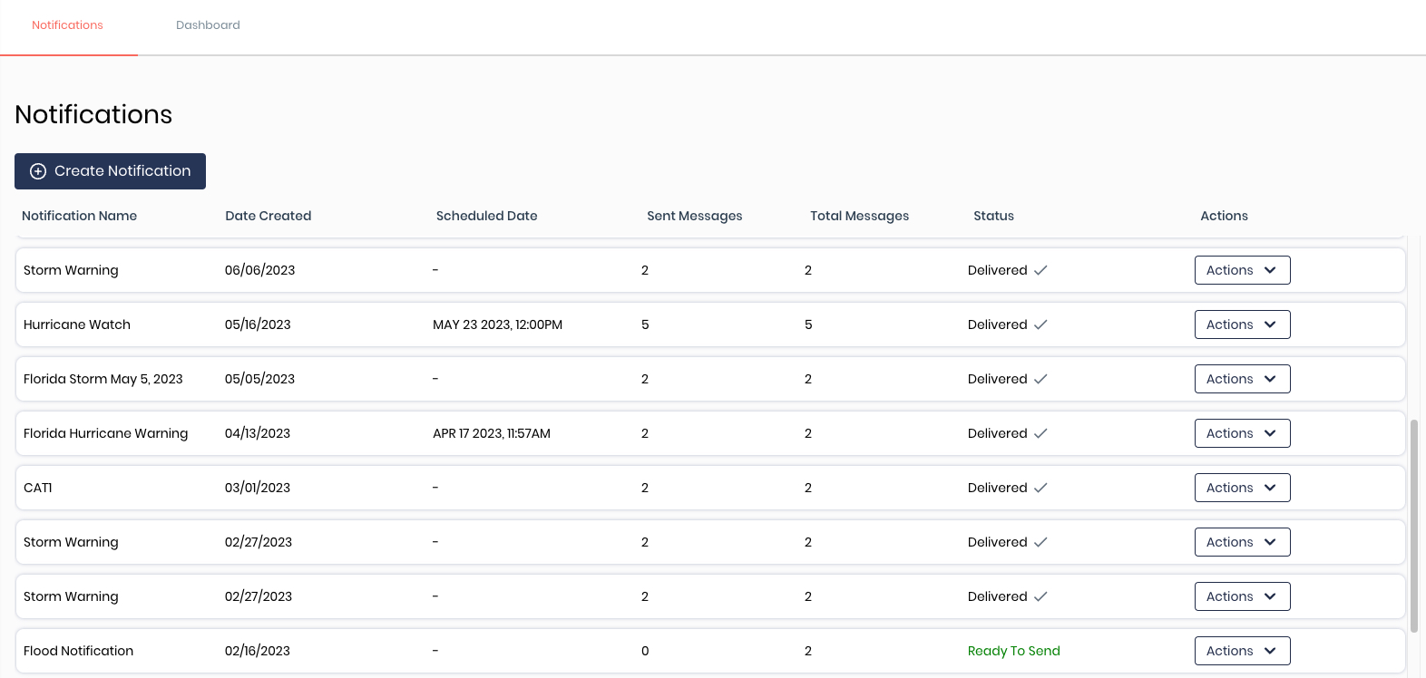1426x678 pixels.
Task: Click the Delivered checkmark on 06/06/2023 Storm Warning
Action: [1040, 270]
